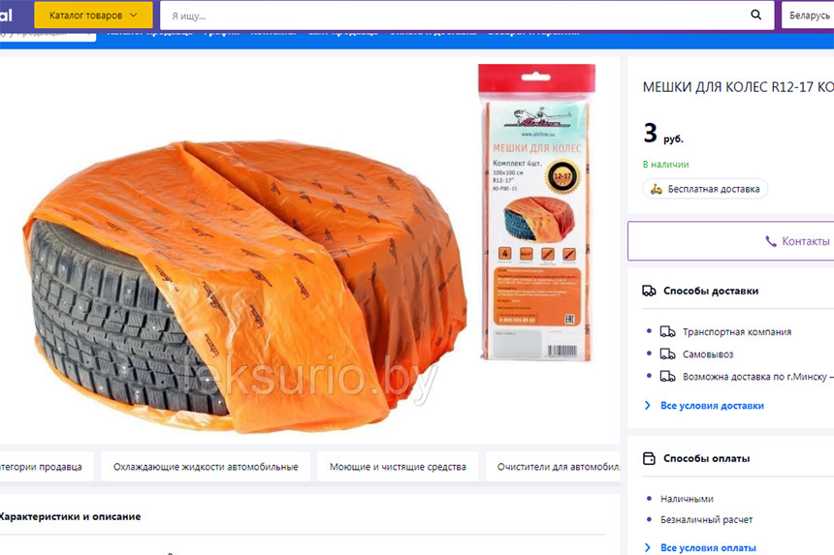The height and width of the screenshot is (555, 834).
Task: Click the truck icon next to Самовывоз
Action: click(667, 355)
